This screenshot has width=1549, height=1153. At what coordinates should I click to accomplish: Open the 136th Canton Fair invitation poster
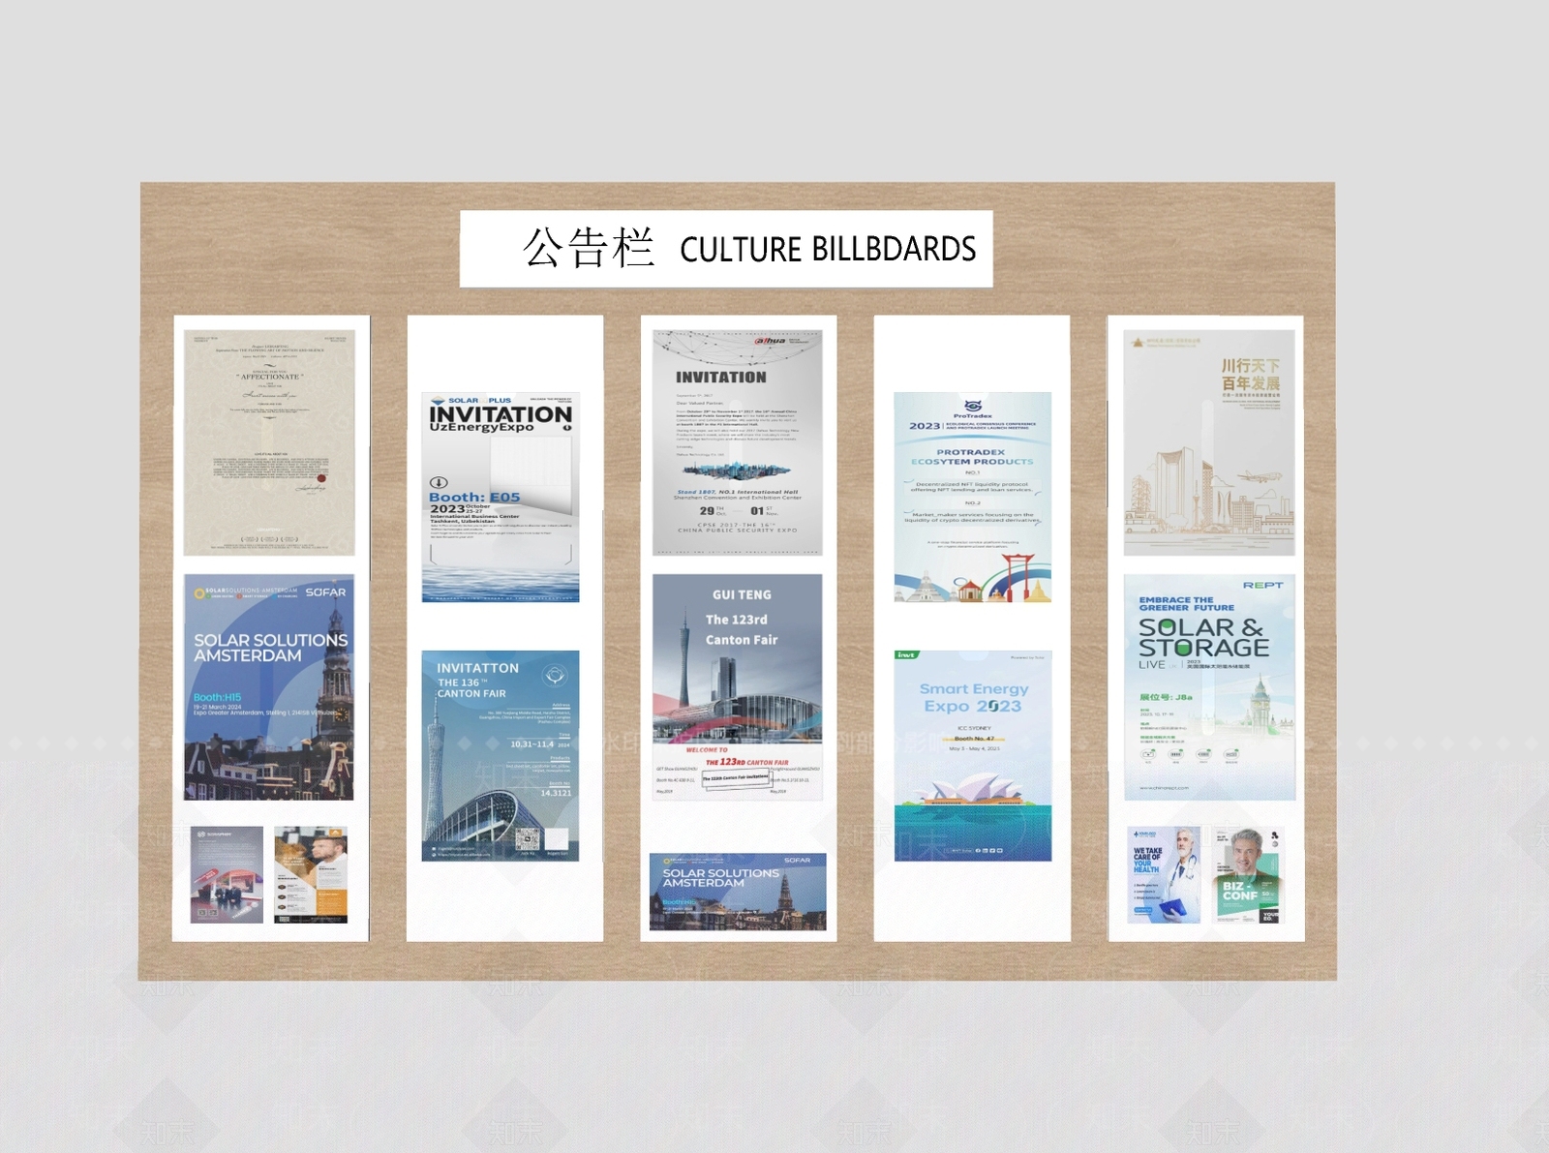tap(501, 756)
